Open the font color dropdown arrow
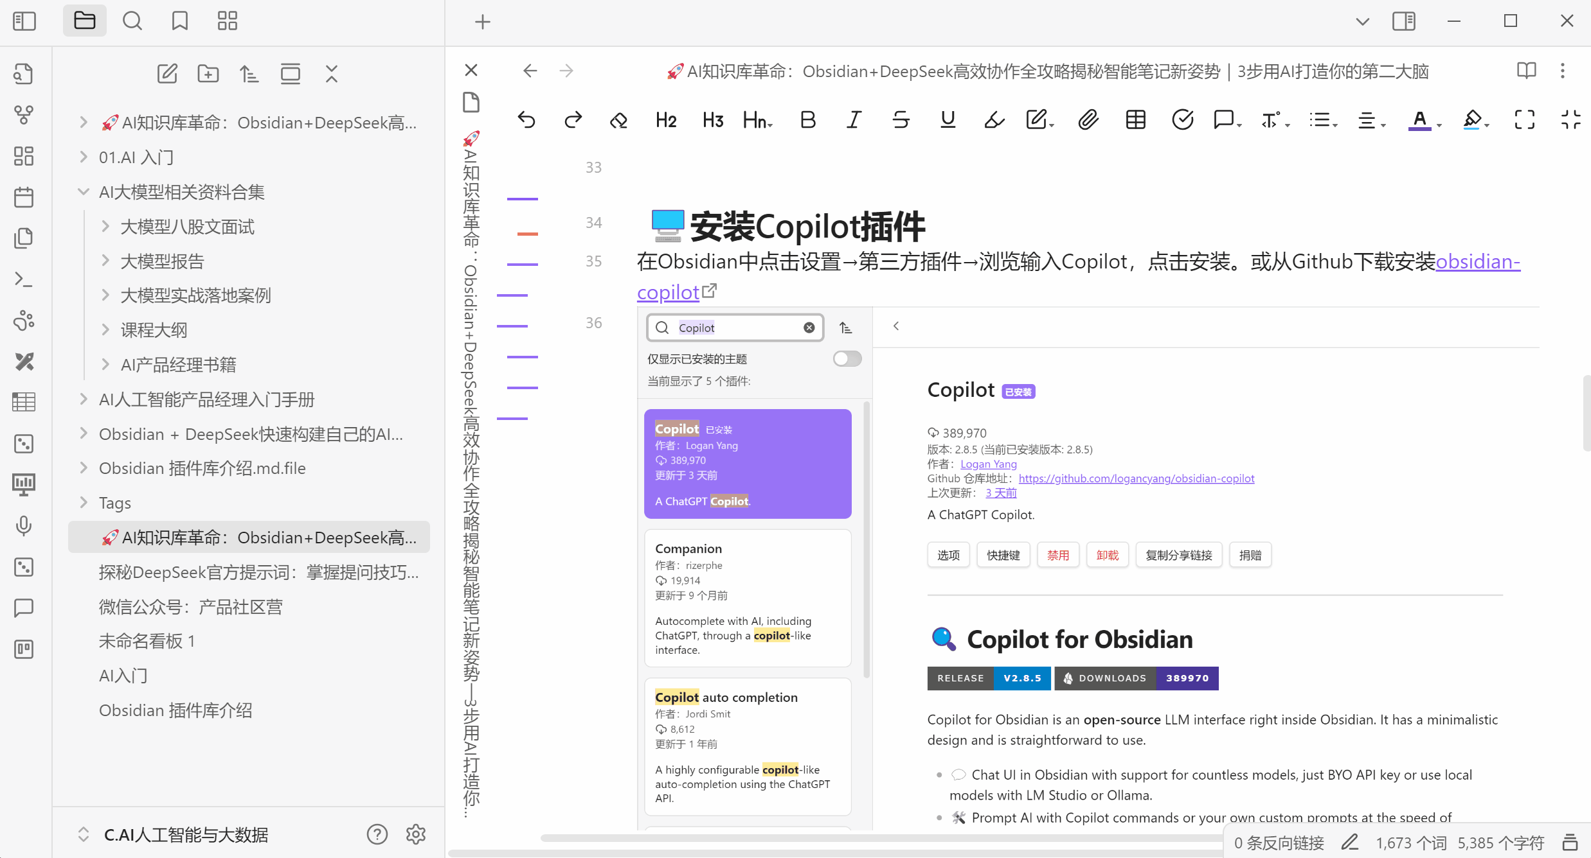 click(x=1439, y=125)
